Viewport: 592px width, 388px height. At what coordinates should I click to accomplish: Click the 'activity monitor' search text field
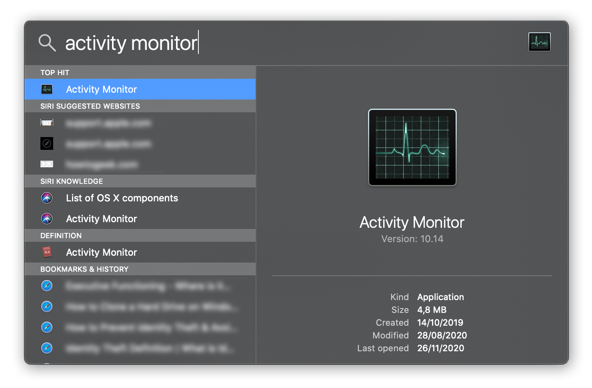coord(131,43)
